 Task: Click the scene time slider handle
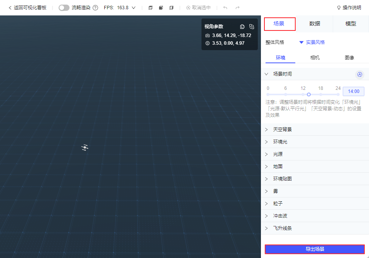309,94
